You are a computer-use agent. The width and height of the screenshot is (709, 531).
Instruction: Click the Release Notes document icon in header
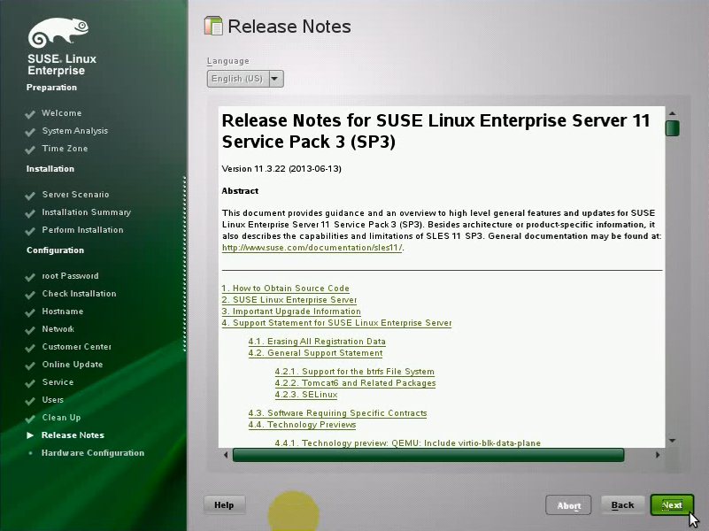pyautogui.click(x=213, y=26)
